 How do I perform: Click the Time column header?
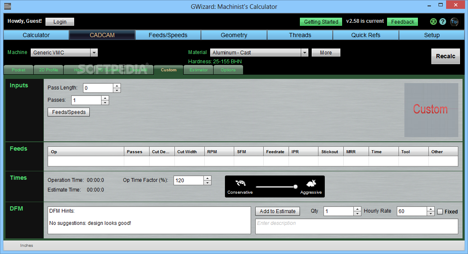coord(384,151)
